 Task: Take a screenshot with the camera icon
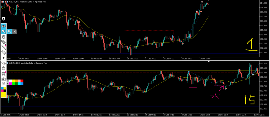tap(4, 79)
